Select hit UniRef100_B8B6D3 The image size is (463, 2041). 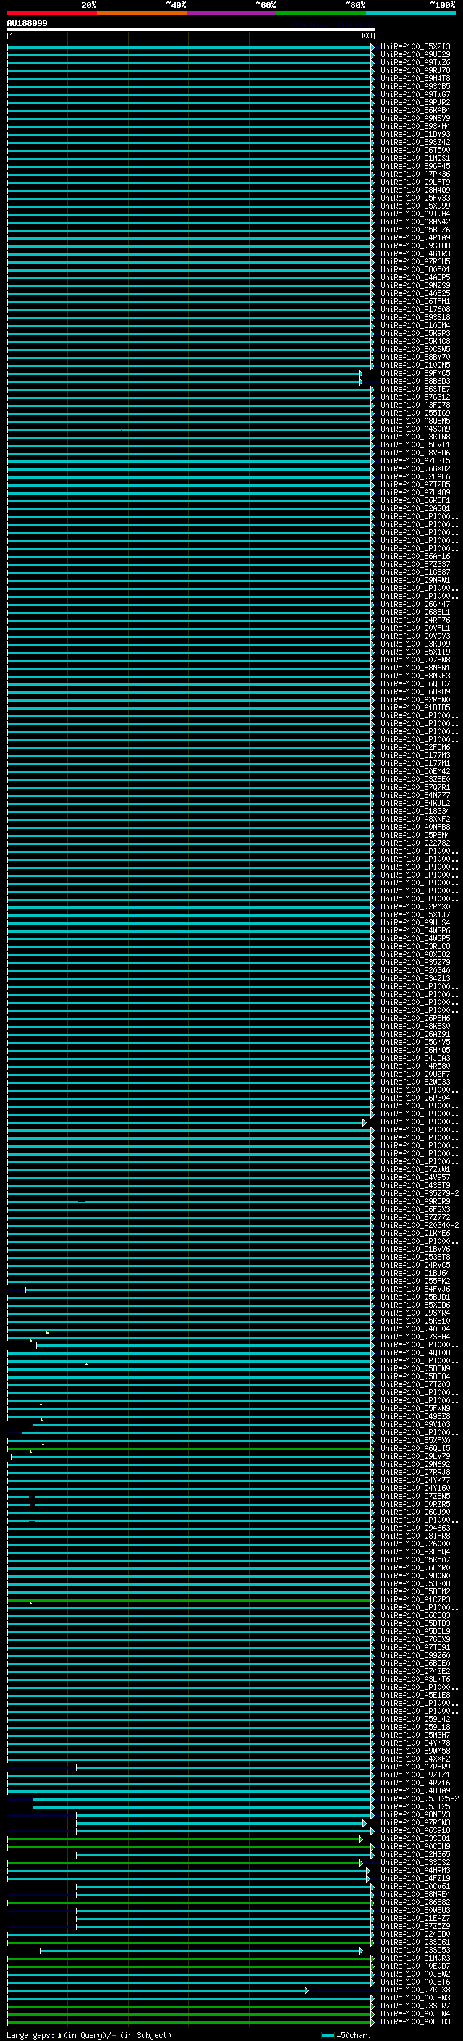click(415, 381)
